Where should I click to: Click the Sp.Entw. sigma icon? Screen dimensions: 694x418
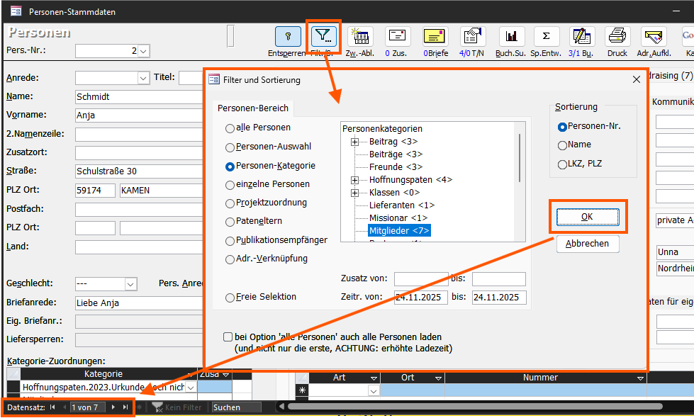pos(545,37)
